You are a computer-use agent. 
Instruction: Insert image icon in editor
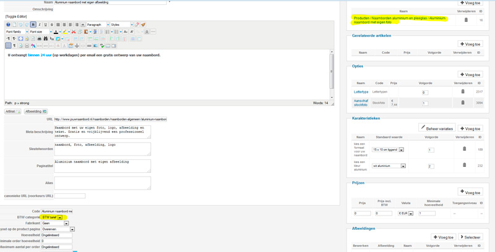(x=95, y=46)
